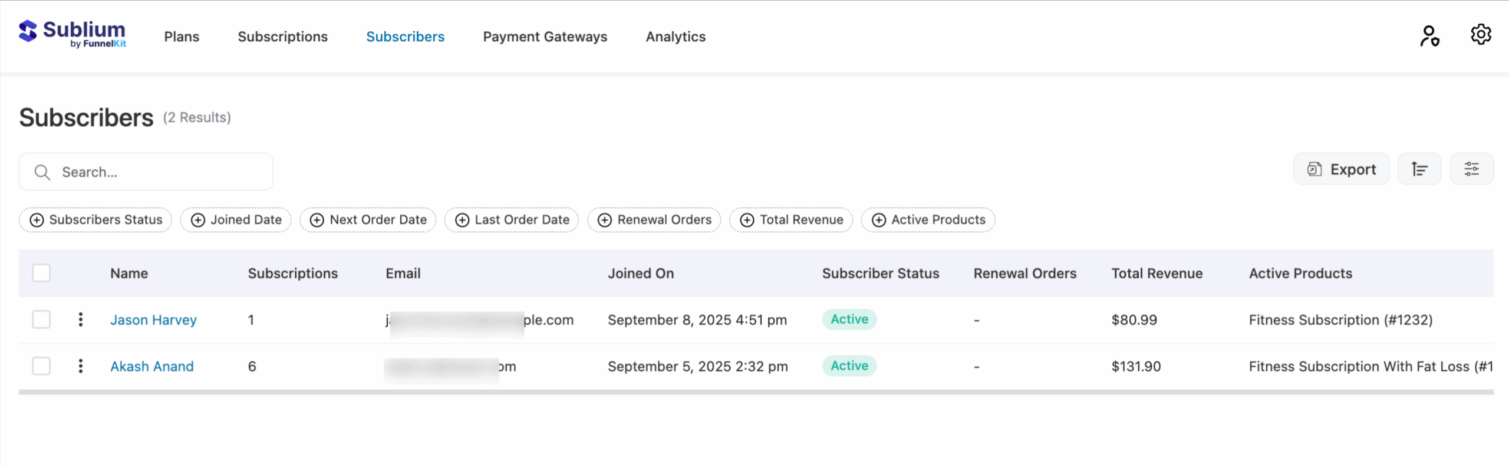Open three-dot menu for Jason Harvey

coord(81,320)
